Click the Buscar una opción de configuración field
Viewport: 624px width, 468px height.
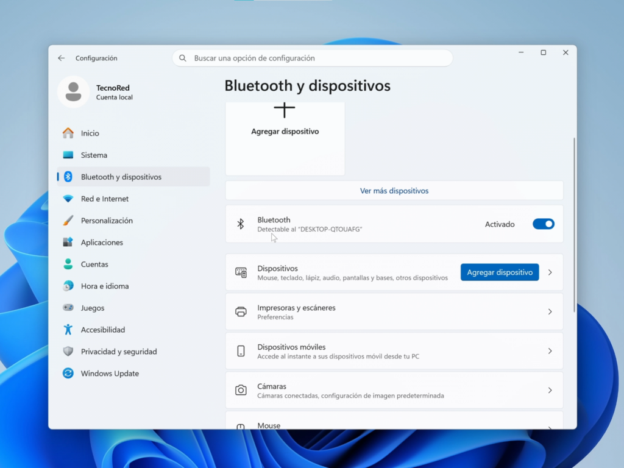(313, 58)
